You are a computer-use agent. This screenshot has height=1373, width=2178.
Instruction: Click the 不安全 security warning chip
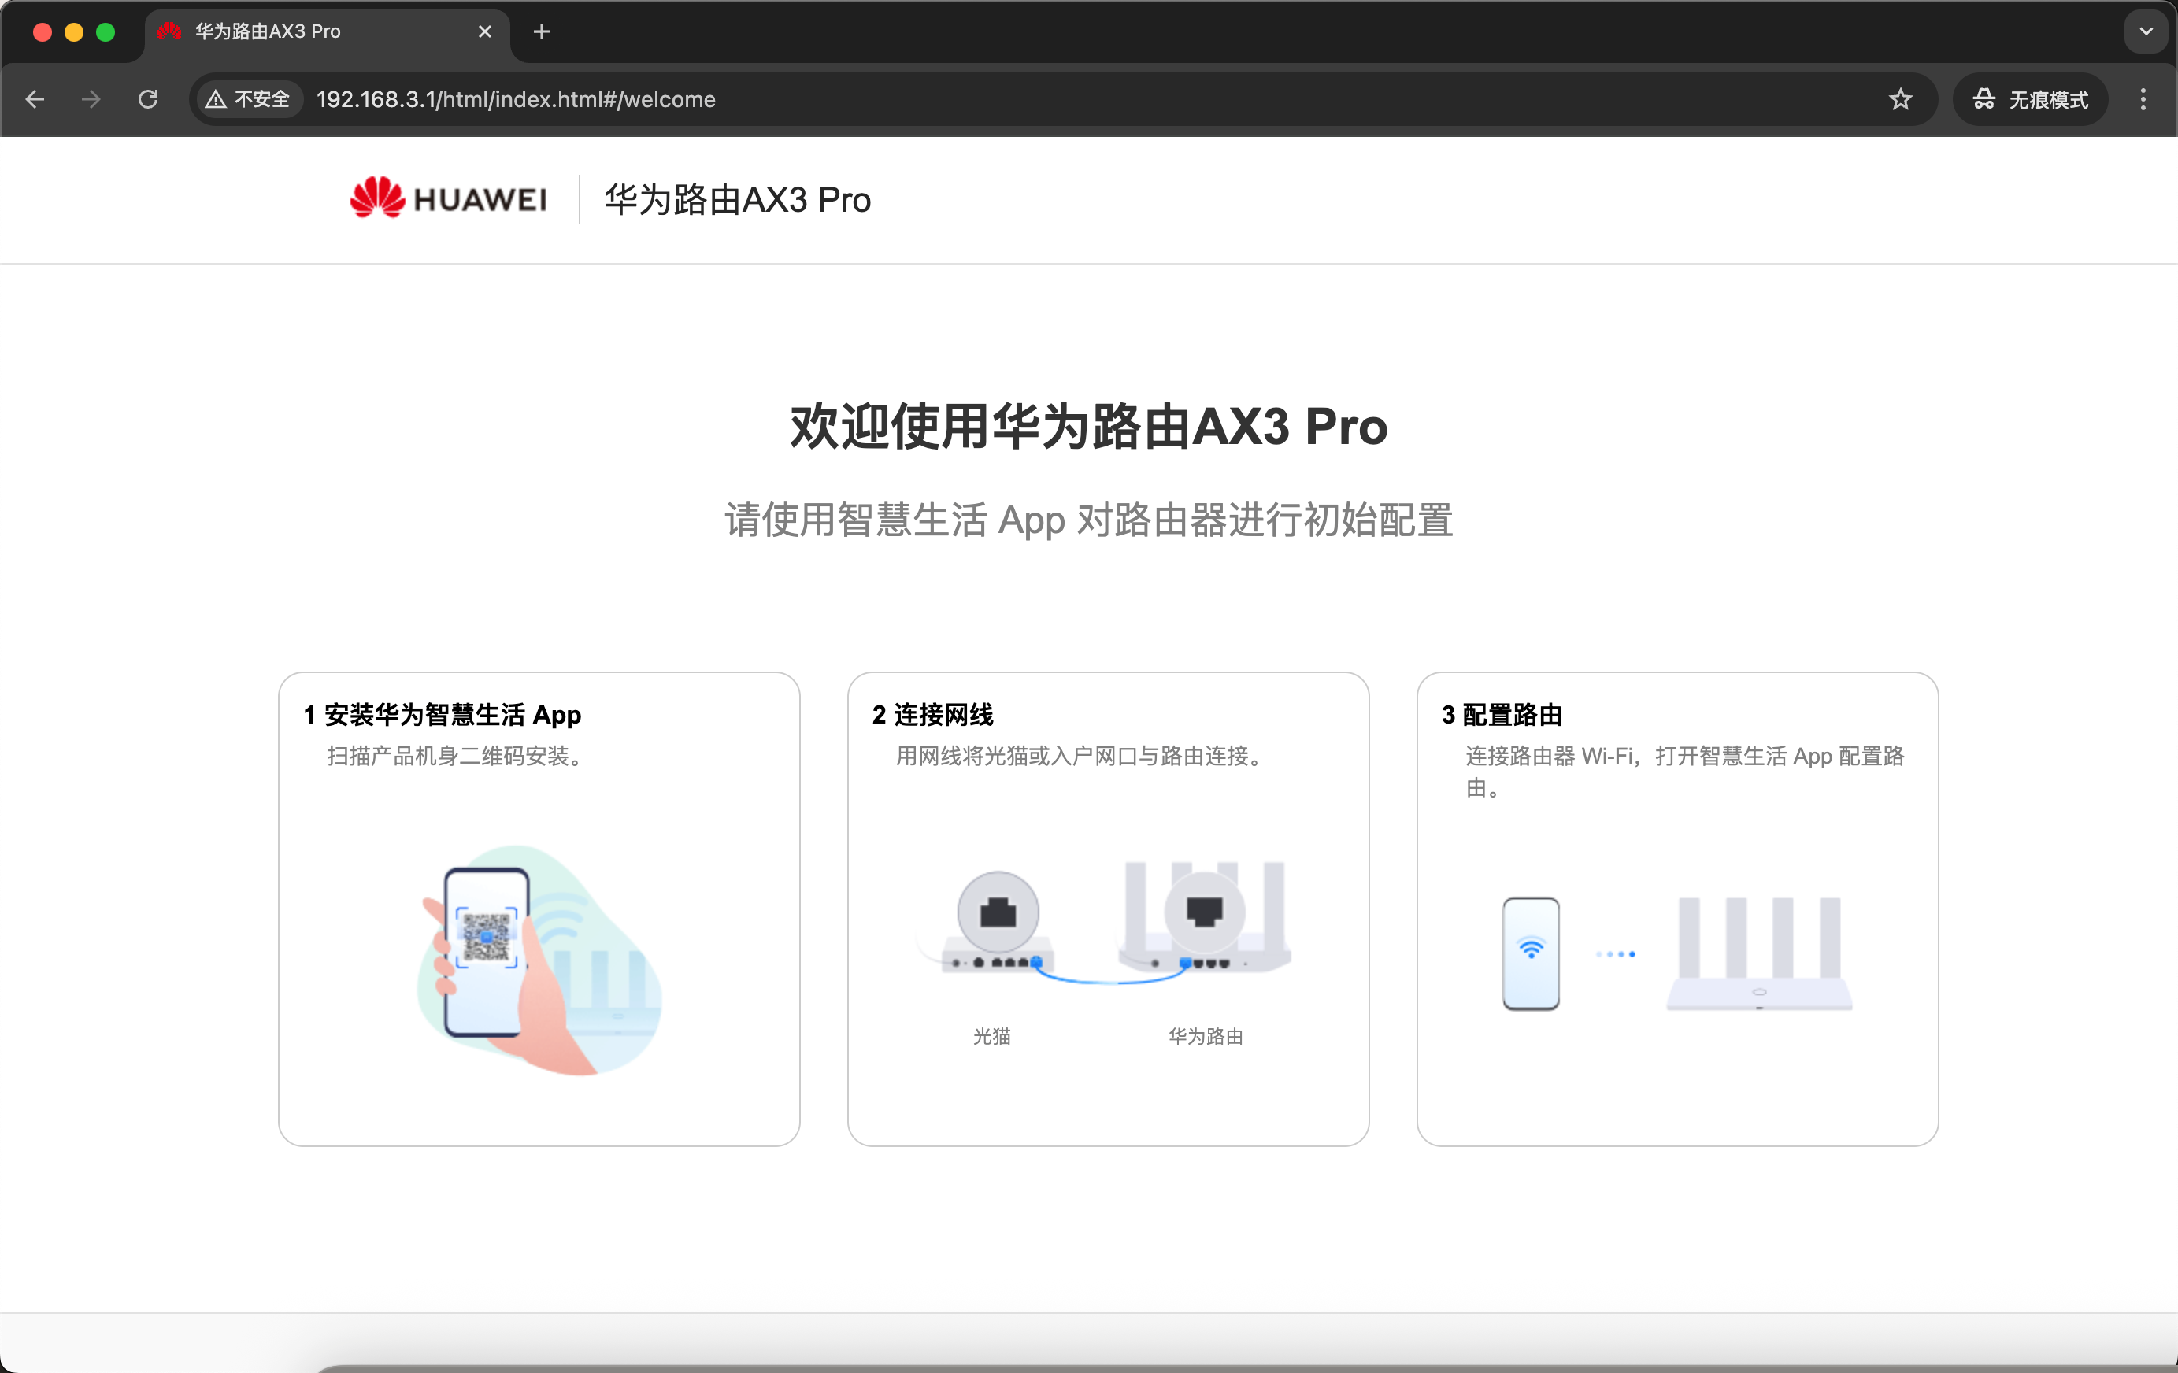tap(248, 99)
